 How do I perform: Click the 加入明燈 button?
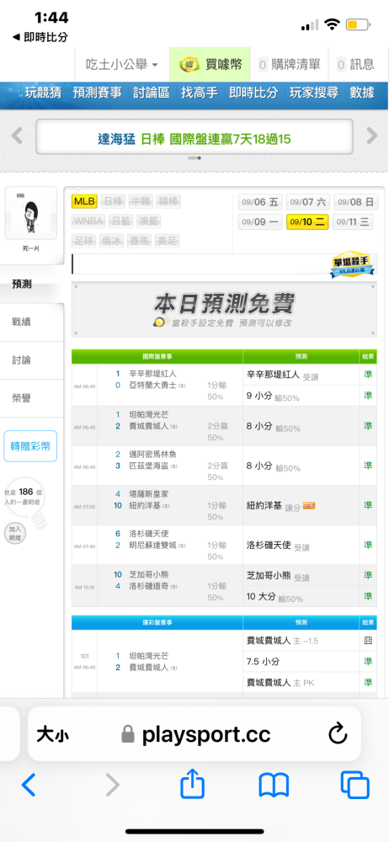point(15,535)
